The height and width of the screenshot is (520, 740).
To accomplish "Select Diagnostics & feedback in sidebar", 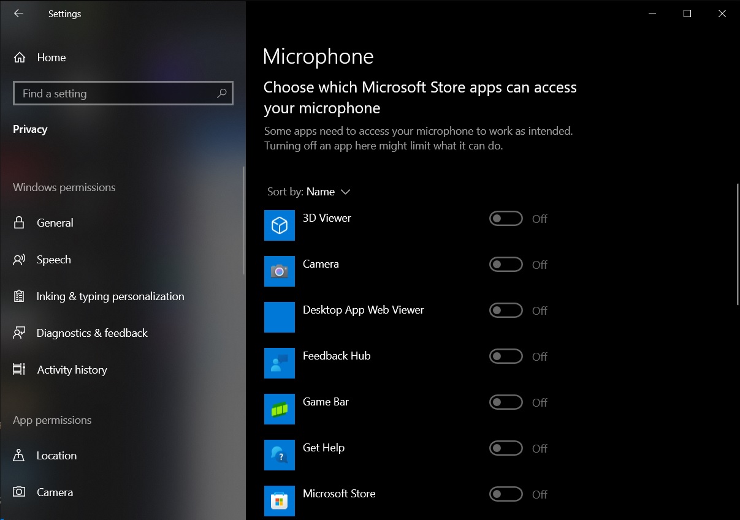I will click(x=92, y=333).
